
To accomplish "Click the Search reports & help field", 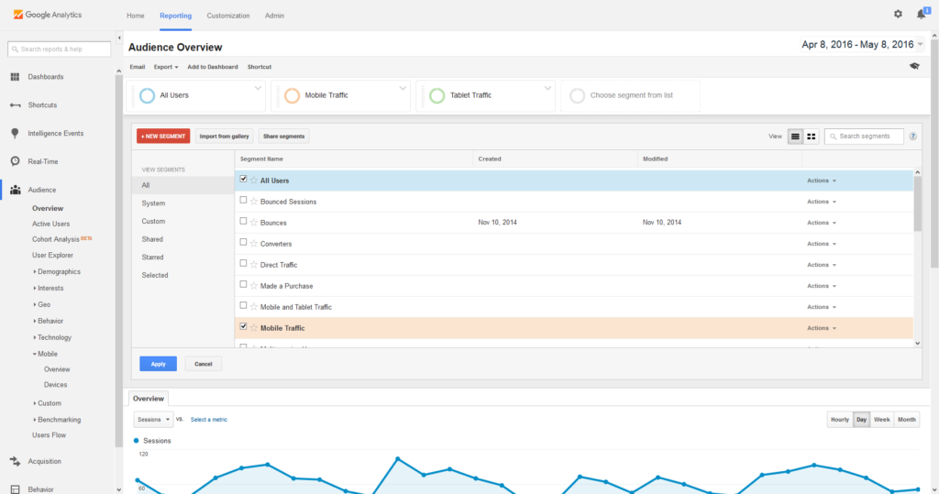I will coord(60,49).
